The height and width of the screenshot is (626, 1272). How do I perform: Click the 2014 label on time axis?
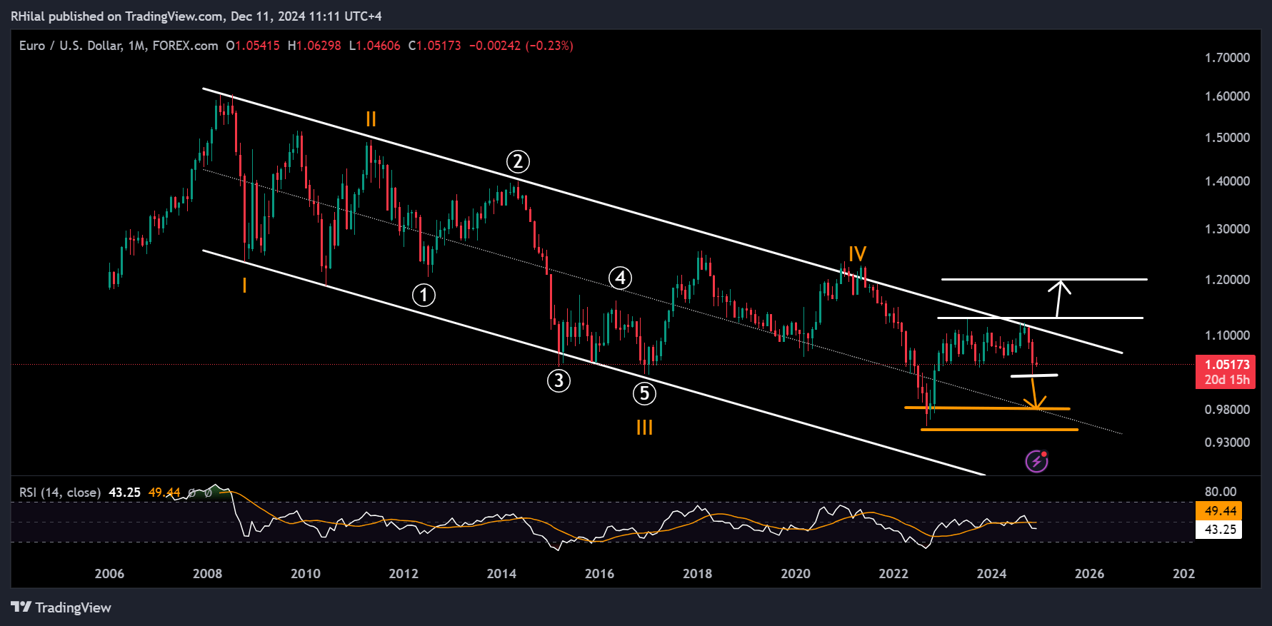501,574
